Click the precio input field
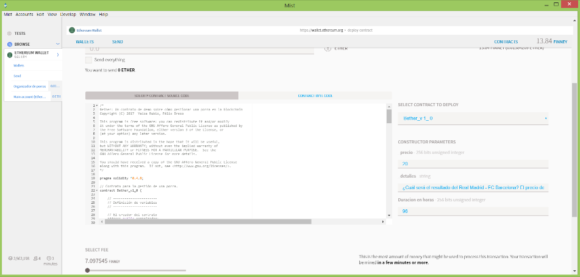Viewport: 580px width, 277px height. (x=473, y=164)
